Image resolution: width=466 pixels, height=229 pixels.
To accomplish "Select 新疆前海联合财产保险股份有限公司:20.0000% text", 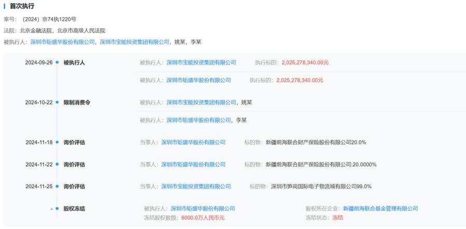I will 321,164.
